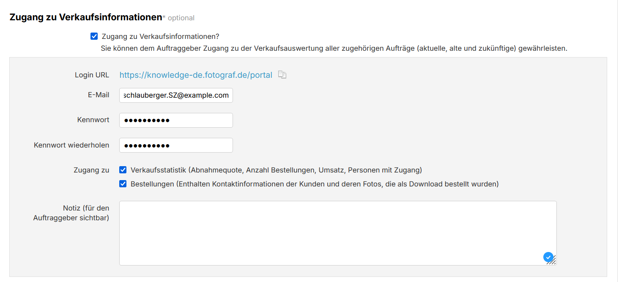619x282 pixels.
Task: Select the schlauberger email address text
Action: [176, 95]
